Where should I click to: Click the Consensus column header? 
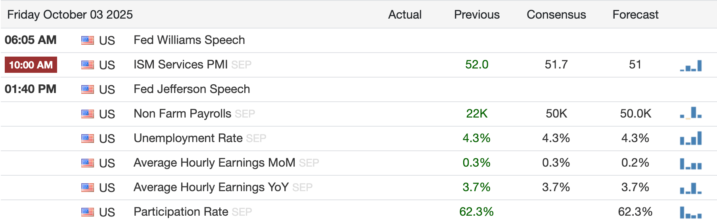556,15
